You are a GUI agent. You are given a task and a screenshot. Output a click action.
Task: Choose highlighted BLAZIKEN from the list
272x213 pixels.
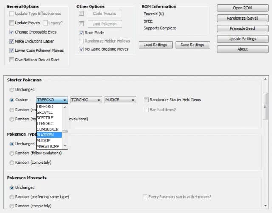click(x=49, y=135)
